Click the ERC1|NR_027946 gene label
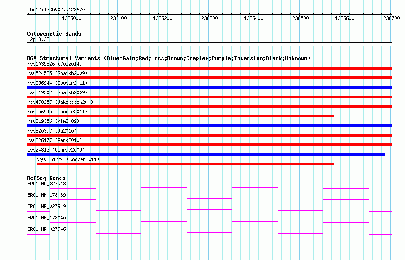The height and width of the screenshot is (260, 405). [x=46, y=229]
